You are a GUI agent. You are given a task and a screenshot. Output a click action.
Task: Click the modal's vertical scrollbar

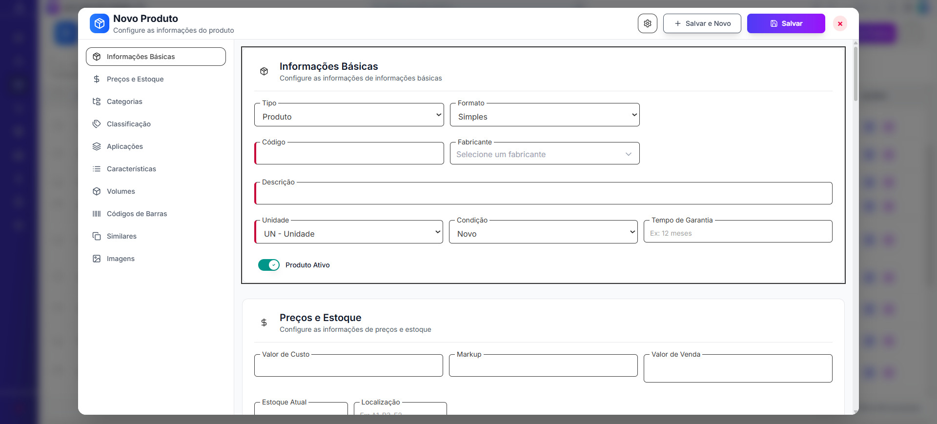pyautogui.click(x=856, y=73)
